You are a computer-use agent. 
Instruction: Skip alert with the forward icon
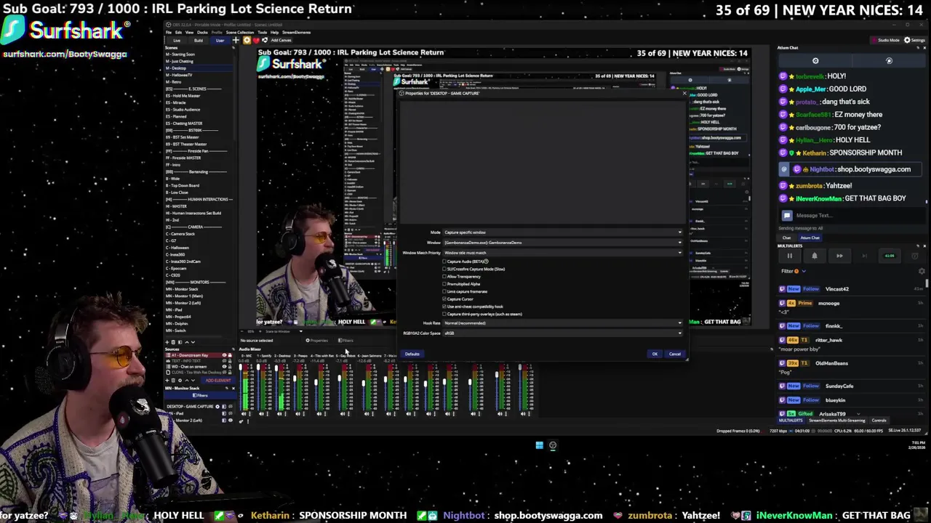tap(839, 256)
